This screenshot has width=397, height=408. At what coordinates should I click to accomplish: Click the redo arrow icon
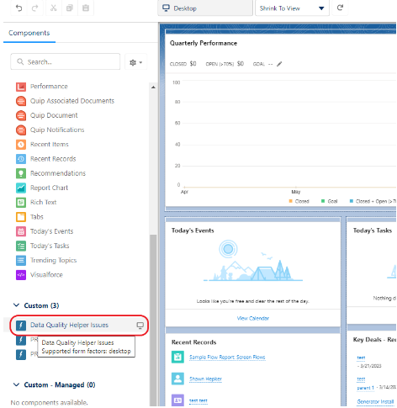coord(35,8)
